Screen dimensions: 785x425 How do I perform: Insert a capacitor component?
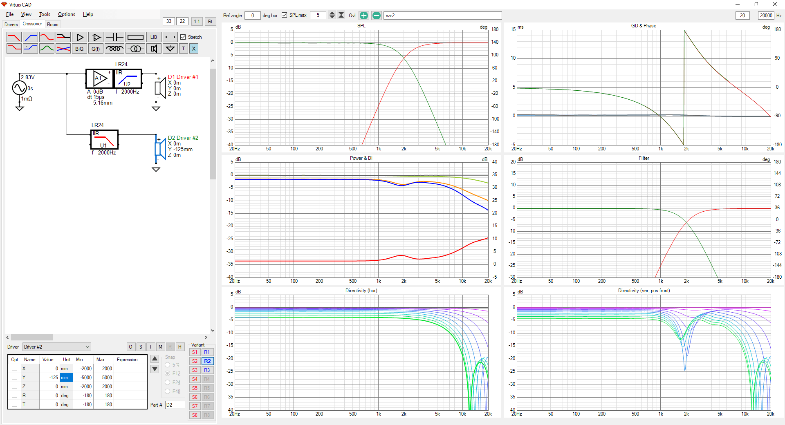click(114, 37)
